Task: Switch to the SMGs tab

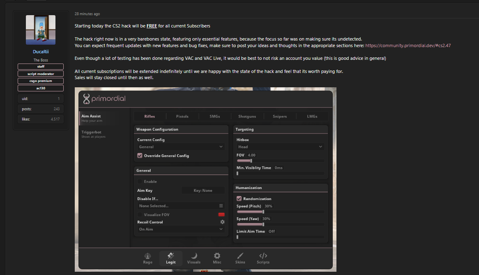Action: pos(215,116)
